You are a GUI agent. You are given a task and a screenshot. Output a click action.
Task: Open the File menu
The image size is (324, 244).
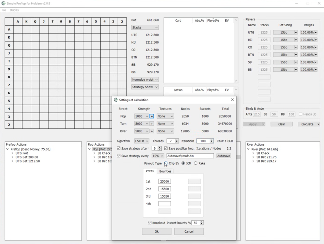(4, 10)
